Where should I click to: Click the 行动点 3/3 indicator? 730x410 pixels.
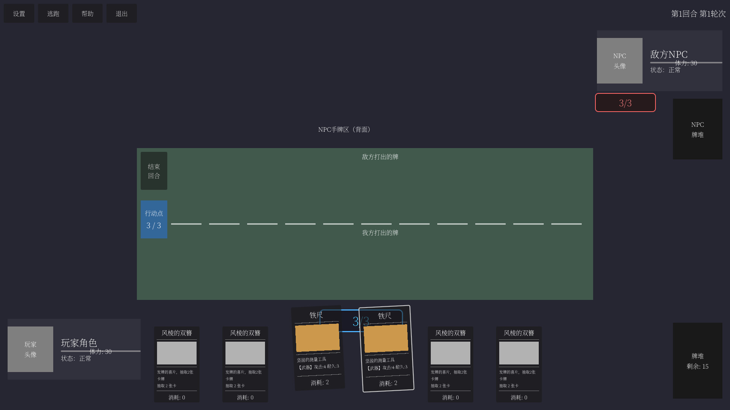[x=154, y=219]
